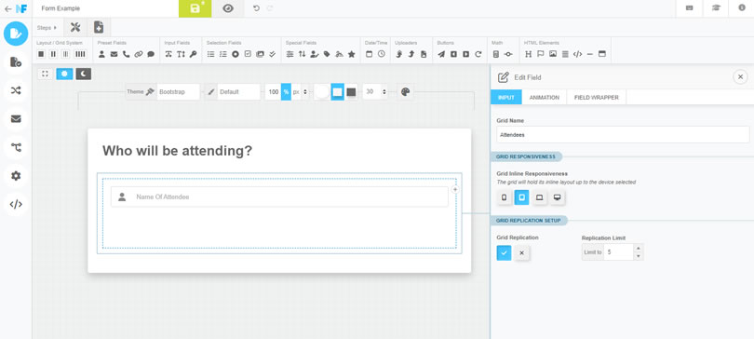Add an image HTML element
This screenshot has height=339, width=754.
(553, 54)
